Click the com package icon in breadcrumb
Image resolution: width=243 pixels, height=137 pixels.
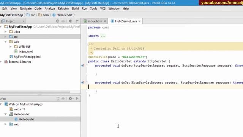[40, 15]
